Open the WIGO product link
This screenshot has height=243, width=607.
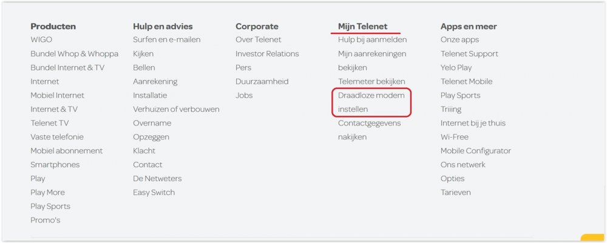(41, 40)
